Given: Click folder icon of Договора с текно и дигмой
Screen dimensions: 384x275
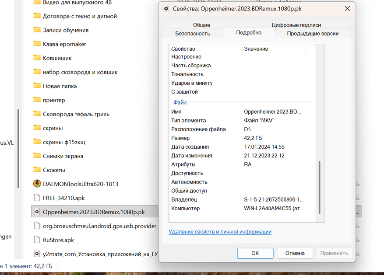Looking at the screenshot, I should pos(37,16).
